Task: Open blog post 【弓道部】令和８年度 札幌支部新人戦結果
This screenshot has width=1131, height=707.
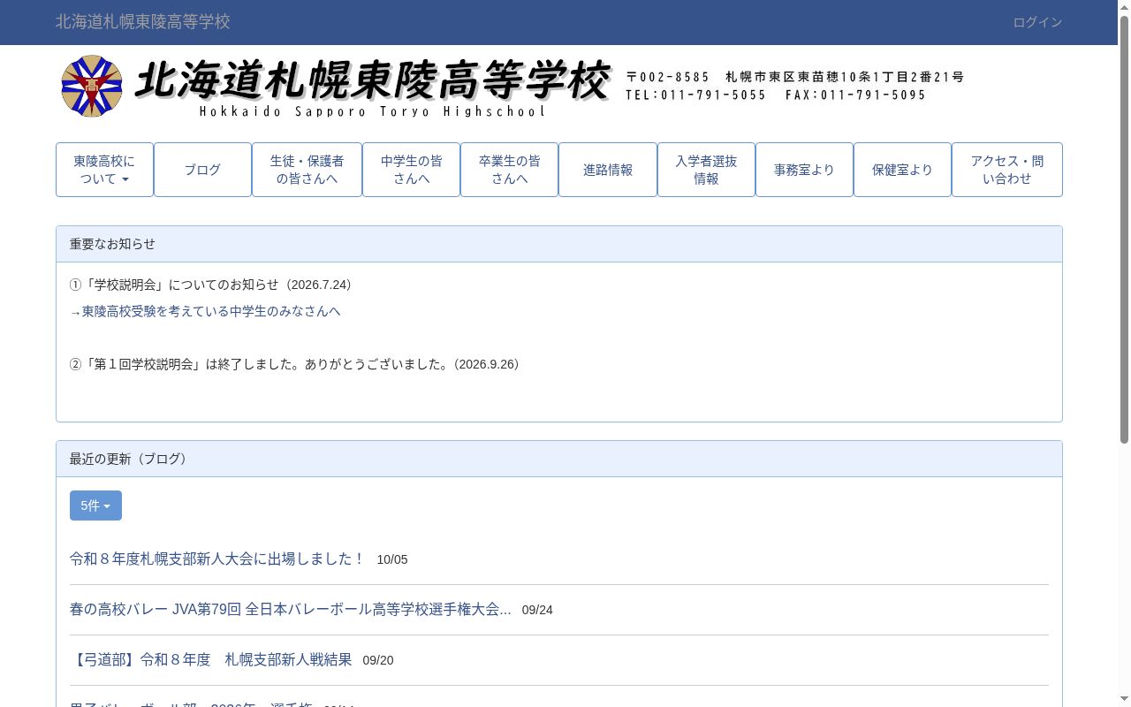Action: [211, 659]
